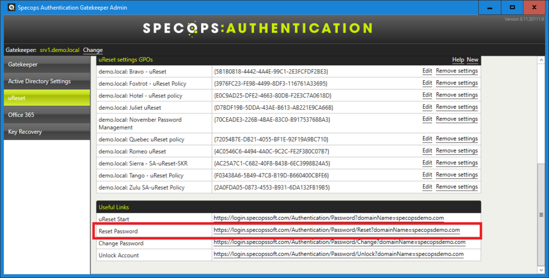The image size is (549, 278).
Task: Open the uReset Start URL link
Action: point(329,218)
